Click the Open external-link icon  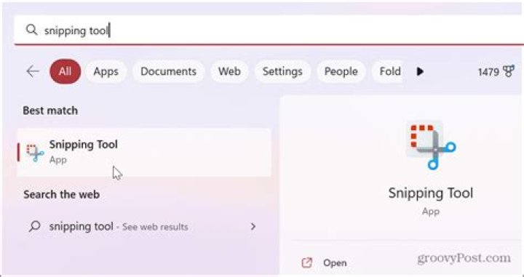[x=306, y=263]
